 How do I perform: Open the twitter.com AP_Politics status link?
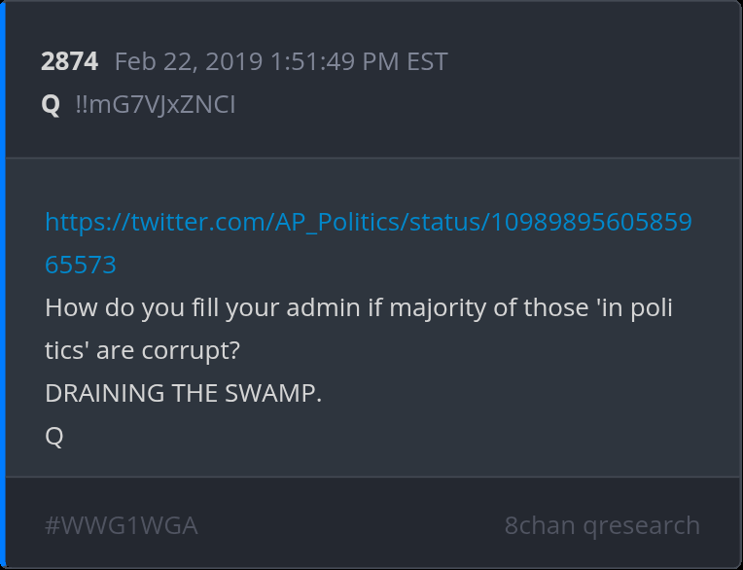point(368,222)
